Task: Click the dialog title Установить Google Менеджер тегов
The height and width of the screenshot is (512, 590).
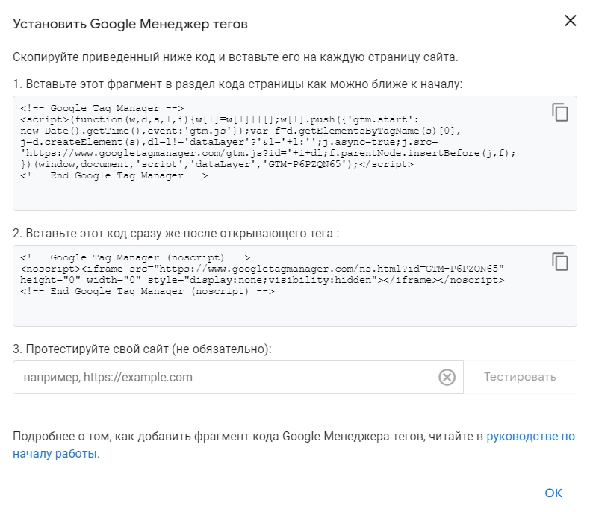Action: click(130, 24)
